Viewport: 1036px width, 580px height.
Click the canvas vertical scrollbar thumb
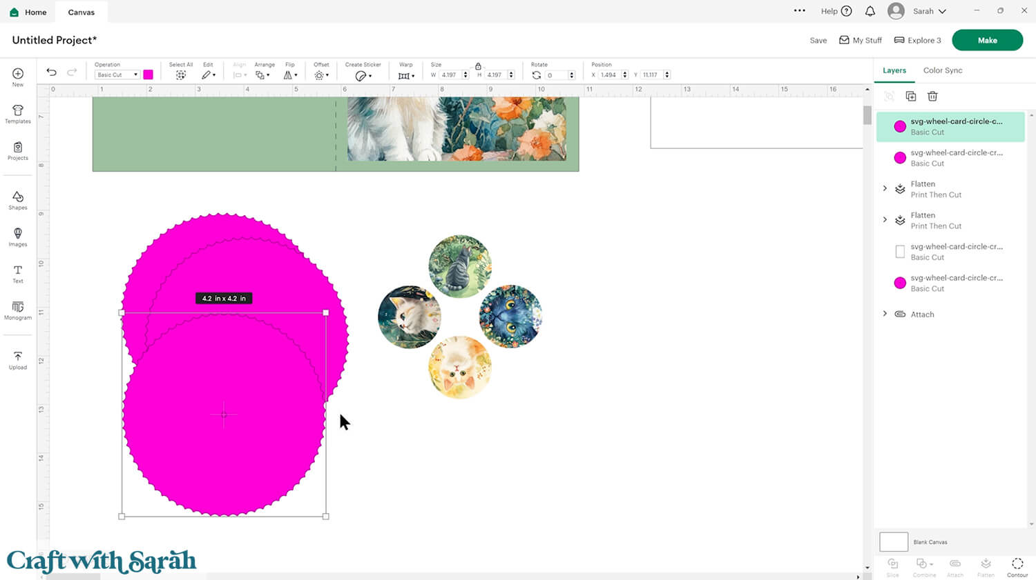[x=867, y=115]
